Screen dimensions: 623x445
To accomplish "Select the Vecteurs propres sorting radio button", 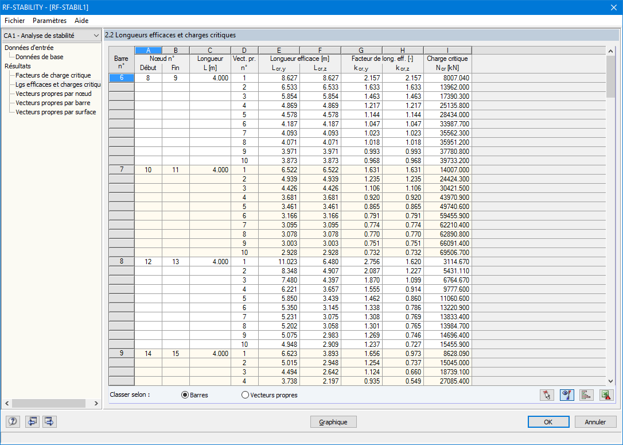I will click(x=246, y=395).
